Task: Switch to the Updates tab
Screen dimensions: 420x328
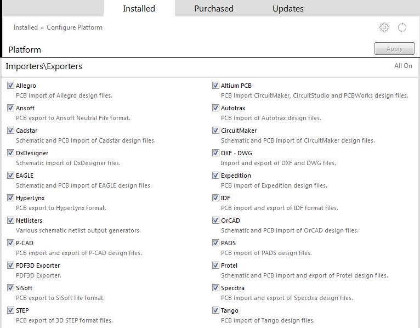Action: pyautogui.click(x=288, y=9)
